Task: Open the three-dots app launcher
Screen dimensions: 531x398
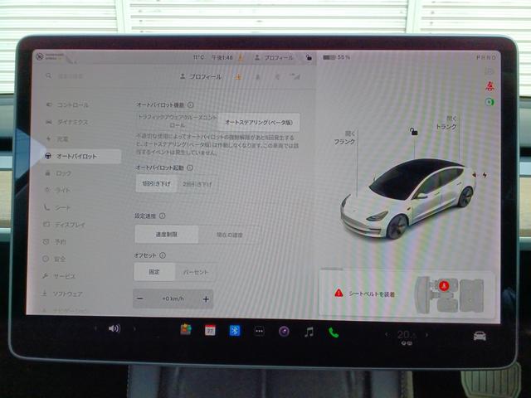Action: tap(259, 331)
